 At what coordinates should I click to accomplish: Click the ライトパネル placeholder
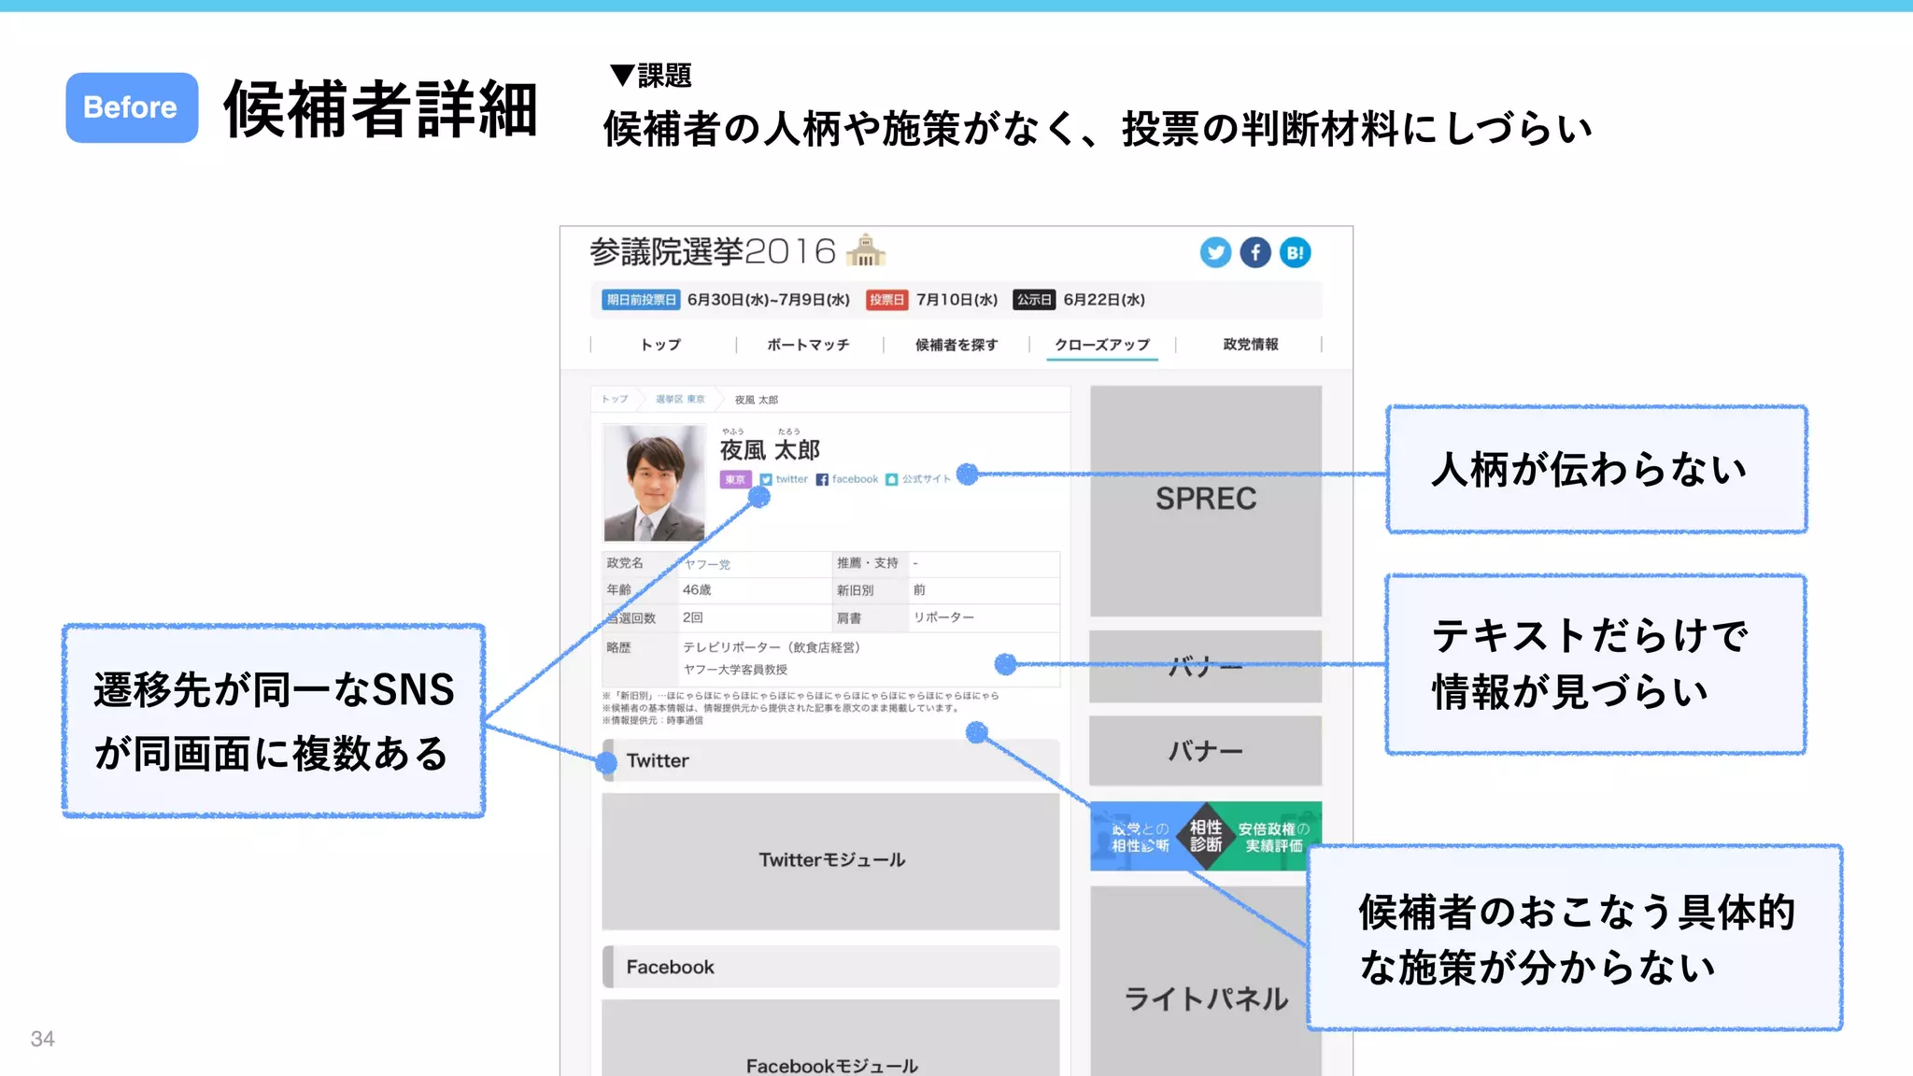(1206, 981)
